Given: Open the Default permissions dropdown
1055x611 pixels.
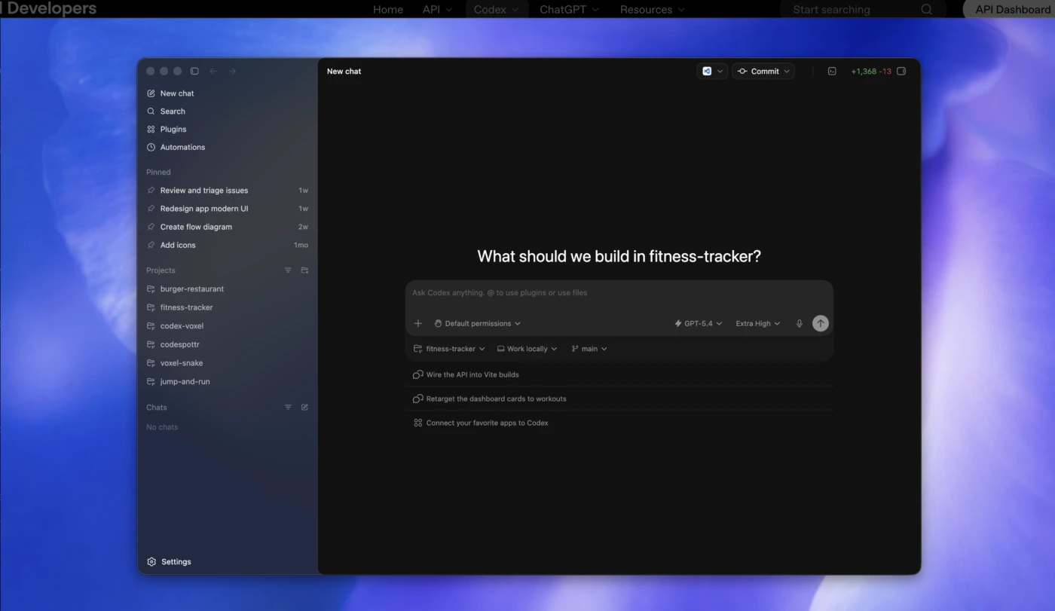Looking at the screenshot, I should click(477, 324).
